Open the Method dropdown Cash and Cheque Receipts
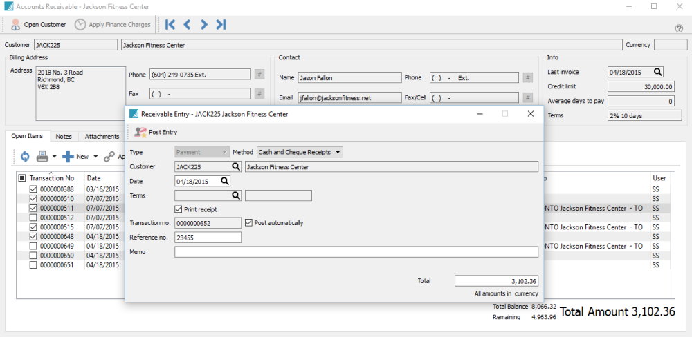Viewport: 692px width, 337px height. [300, 152]
